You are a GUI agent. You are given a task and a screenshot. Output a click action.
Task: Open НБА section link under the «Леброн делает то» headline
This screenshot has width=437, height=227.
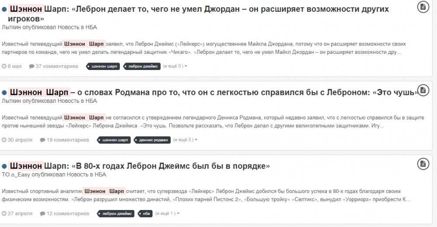click(x=91, y=27)
